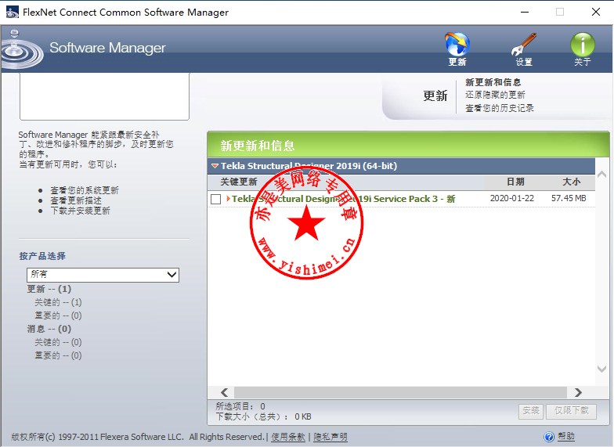Image resolution: width=614 pixels, height=447 pixels.
Task: Click the 2020-01-22 date cell
Action: pos(512,198)
